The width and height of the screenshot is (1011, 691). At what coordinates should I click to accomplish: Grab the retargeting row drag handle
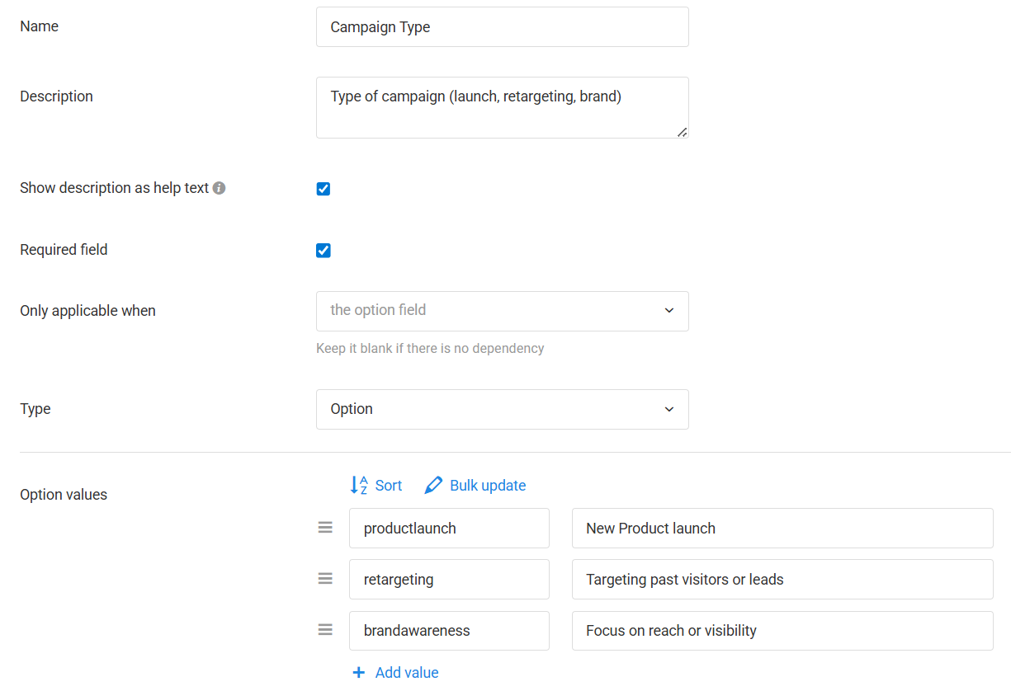(325, 579)
